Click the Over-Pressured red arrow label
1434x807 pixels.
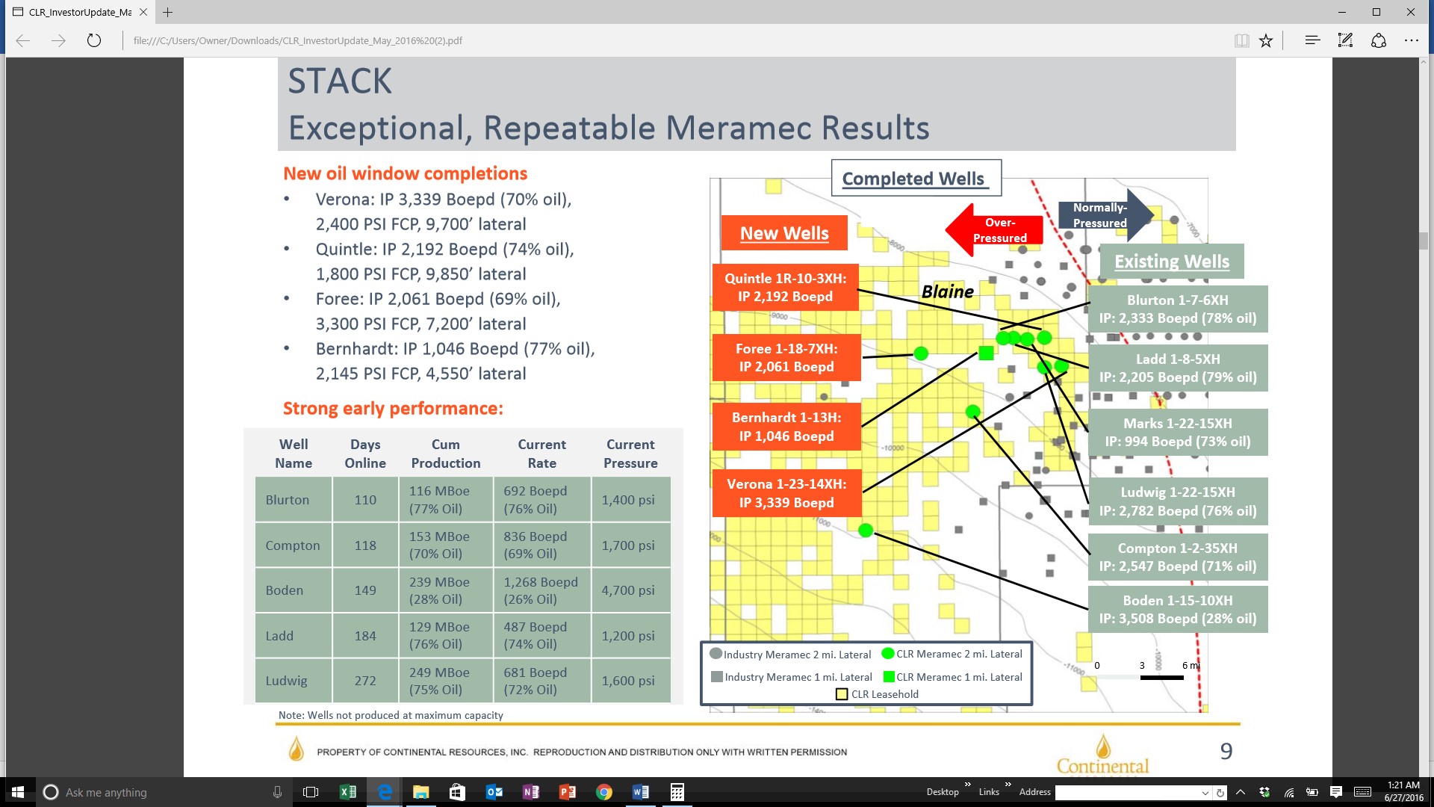click(x=996, y=230)
